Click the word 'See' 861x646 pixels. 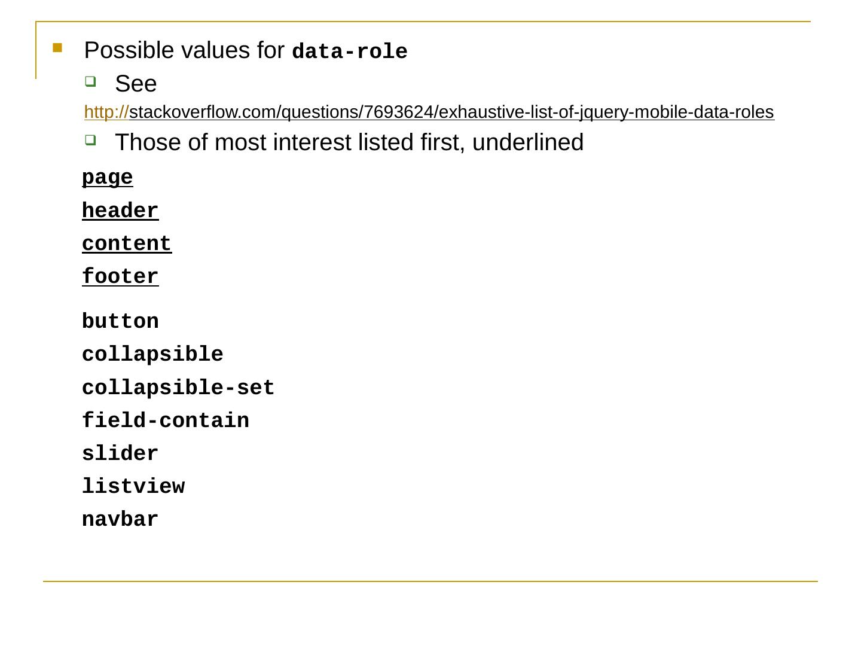(136, 84)
